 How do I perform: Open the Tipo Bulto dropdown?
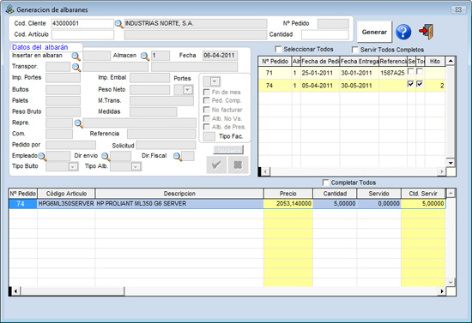73,166
